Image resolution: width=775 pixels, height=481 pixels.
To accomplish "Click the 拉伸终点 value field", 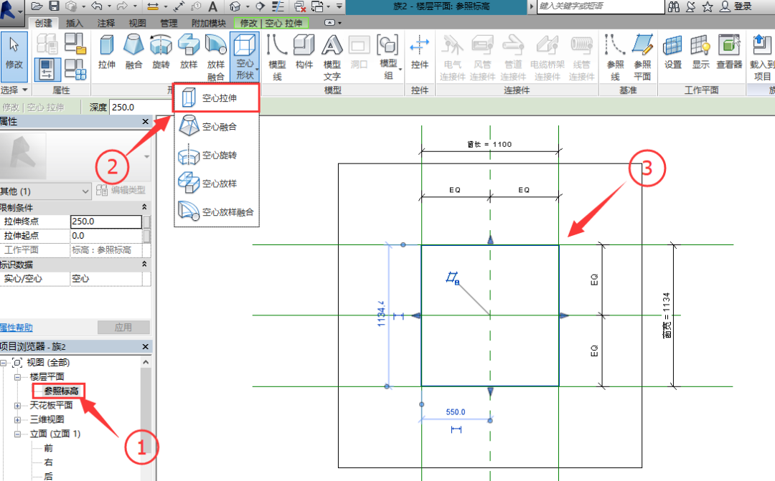I will pyautogui.click(x=106, y=222).
